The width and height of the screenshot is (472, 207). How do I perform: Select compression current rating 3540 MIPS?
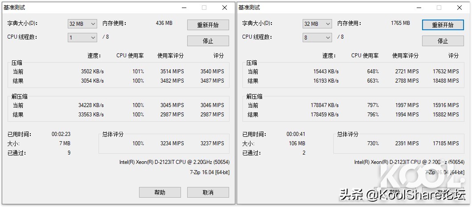point(212,72)
